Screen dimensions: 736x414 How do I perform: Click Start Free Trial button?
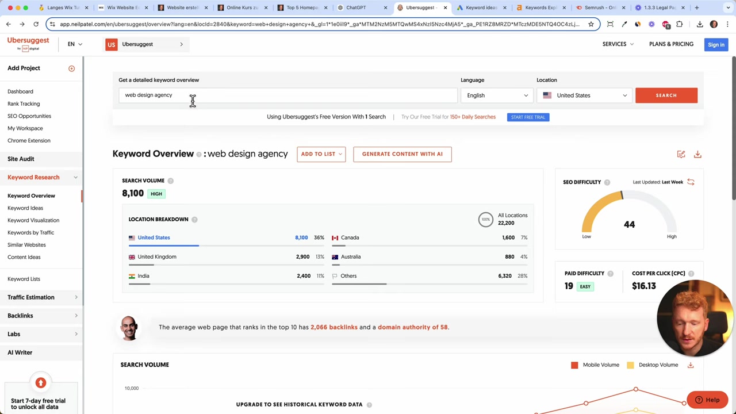[528, 117]
